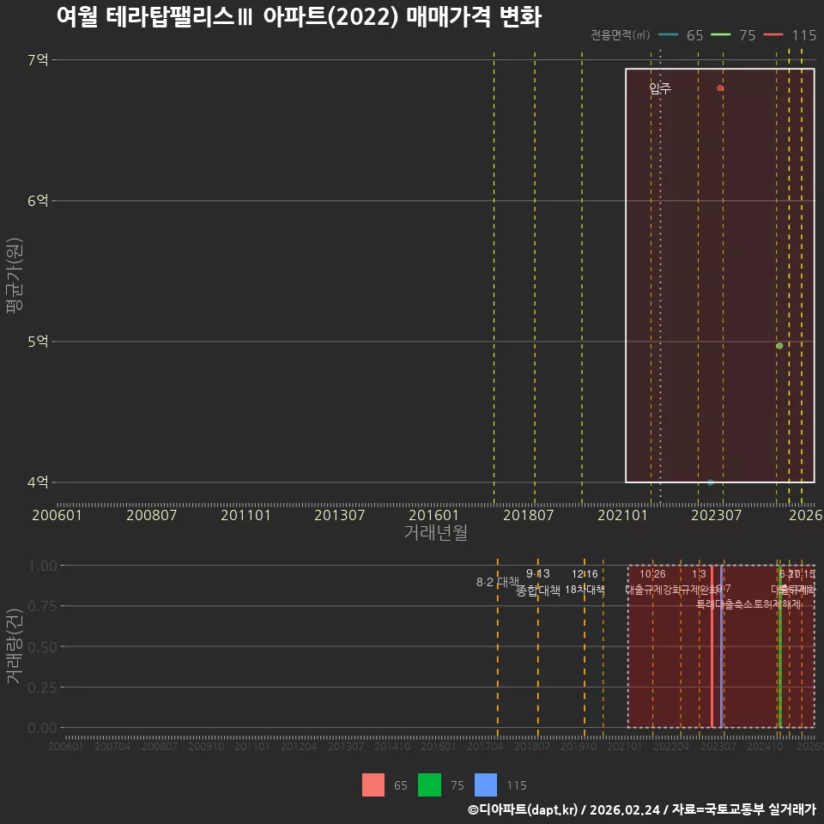Click the '1.00' label on the volume axis
Image resolution: width=824 pixels, height=824 pixels.
point(43,566)
